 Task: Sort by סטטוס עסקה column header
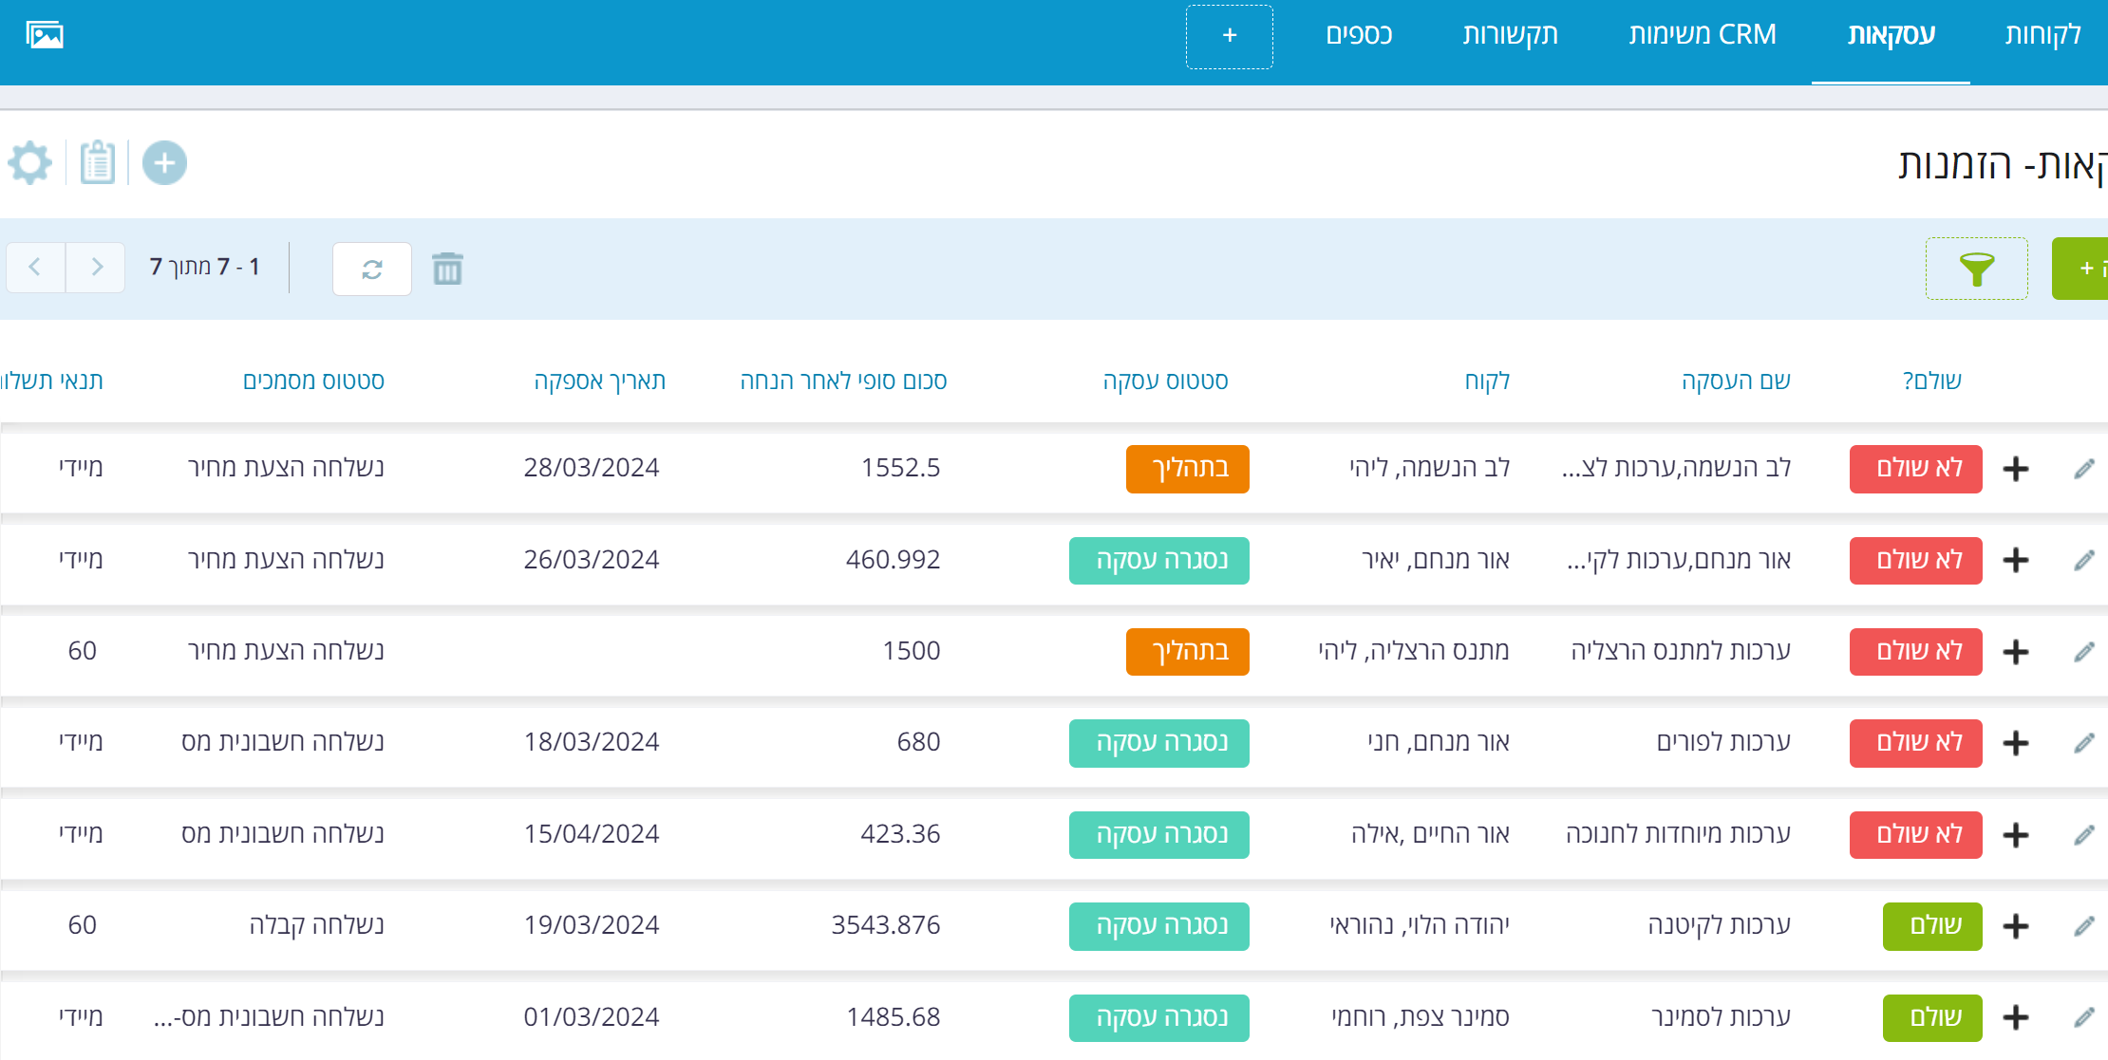[x=1165, y=381]
